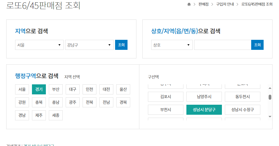Select 대전 region button

106,89
